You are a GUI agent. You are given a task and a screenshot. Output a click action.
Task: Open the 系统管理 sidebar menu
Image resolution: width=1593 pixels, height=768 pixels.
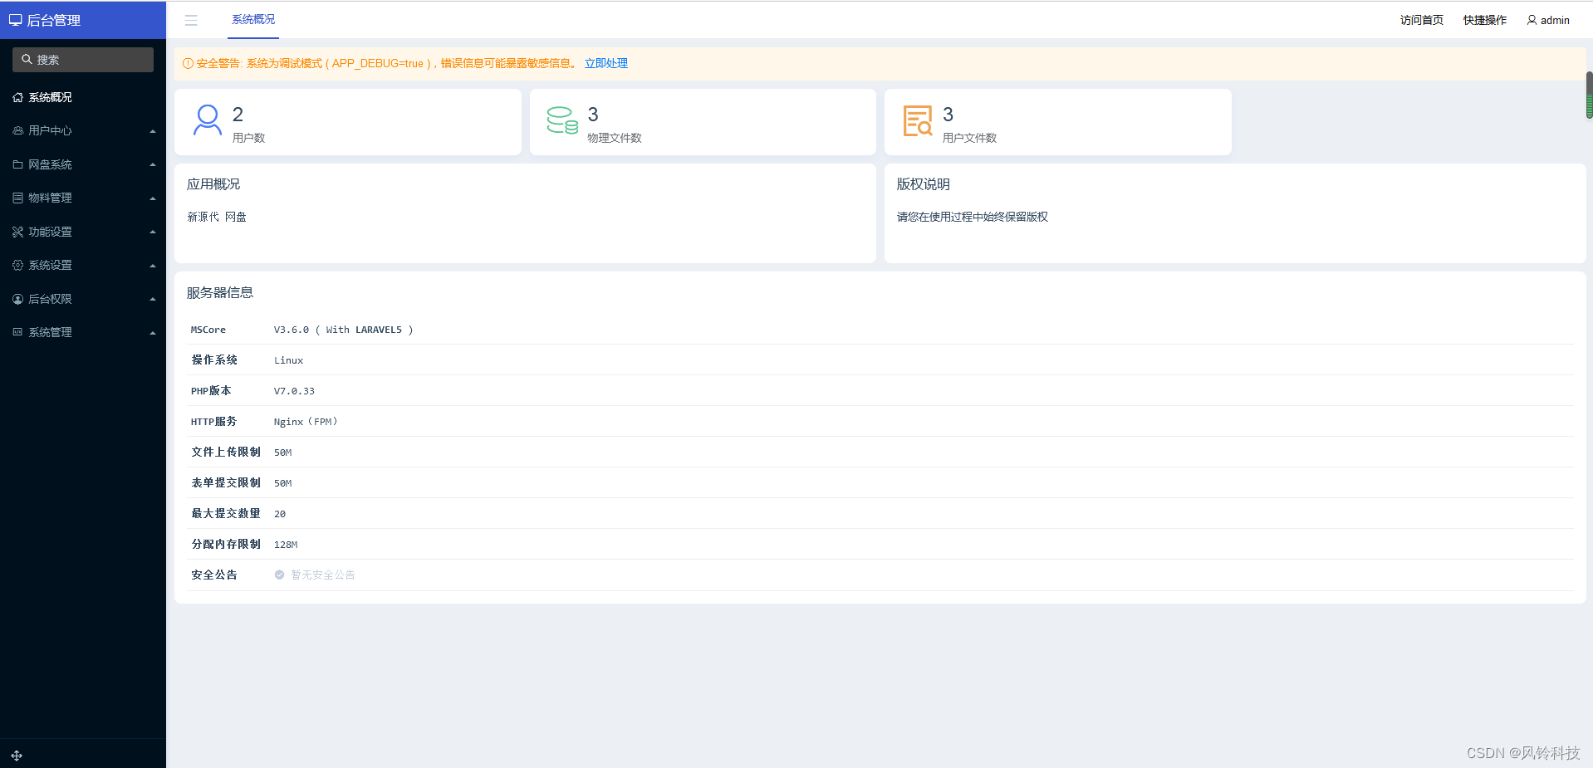pos(83,332)
